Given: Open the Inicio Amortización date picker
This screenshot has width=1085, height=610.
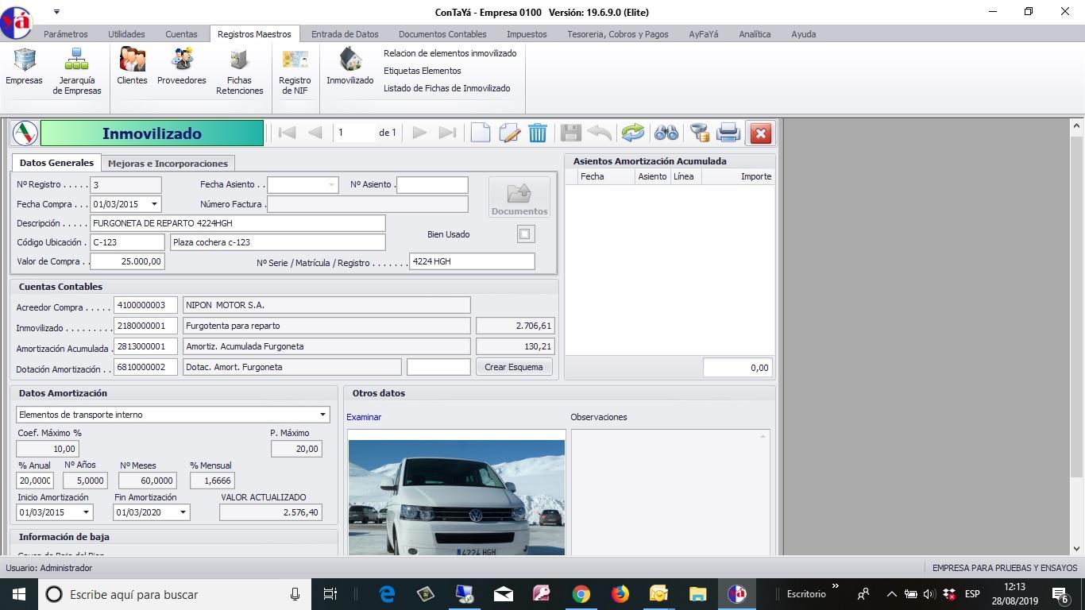Looking at the screenshot, I should tap(87, 512).
